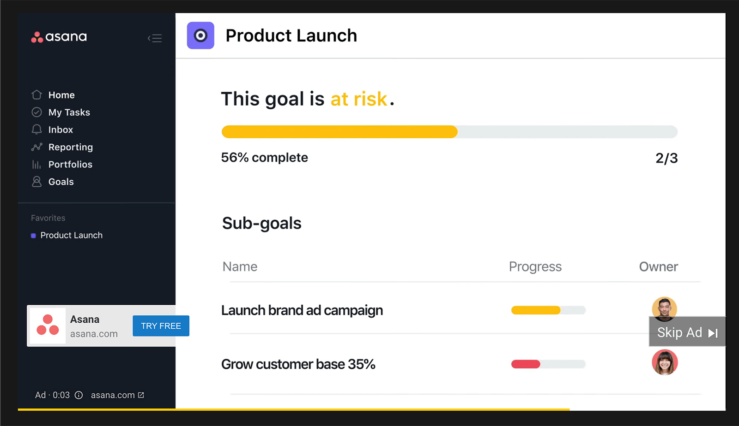Click the purple Product Launch goal icon
Image resolution: width=739 pixels, height=426 pixels.
pyautogui.click(x=200, y=35)
